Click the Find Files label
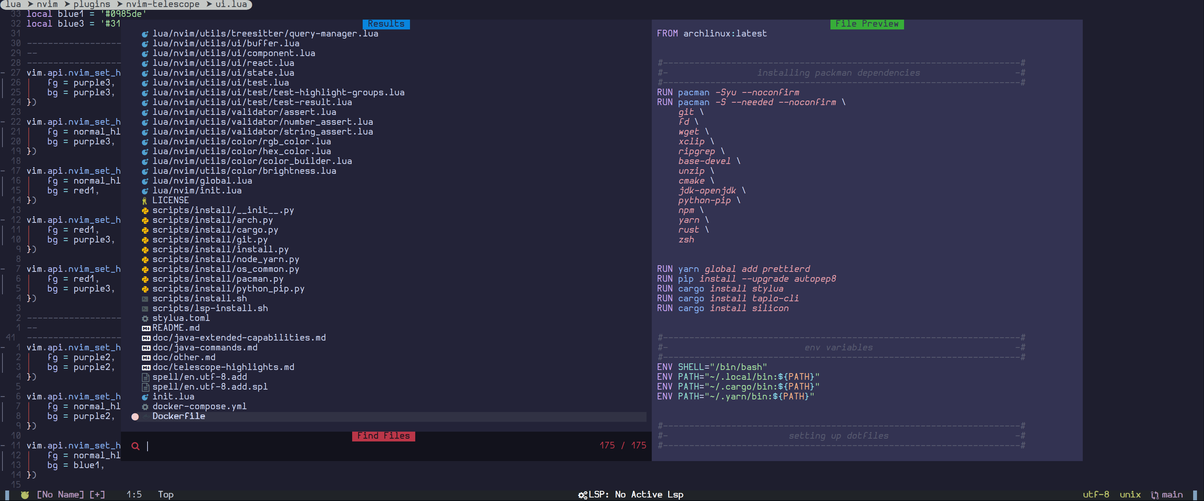1204x501 pixels. 383,435
